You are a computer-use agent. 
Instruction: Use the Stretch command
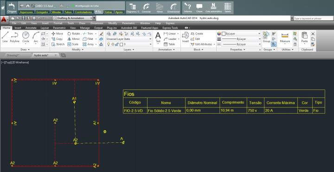(58, 45)
